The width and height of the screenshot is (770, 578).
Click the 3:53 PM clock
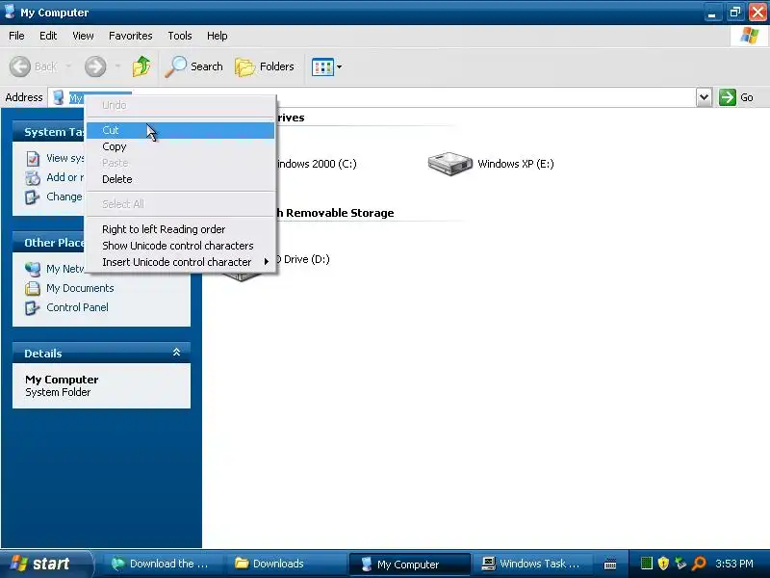coord(734,564)
